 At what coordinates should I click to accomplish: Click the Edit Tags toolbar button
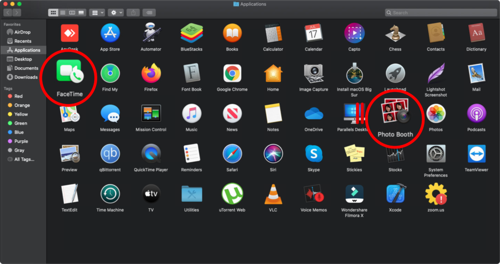click(149, 12)
